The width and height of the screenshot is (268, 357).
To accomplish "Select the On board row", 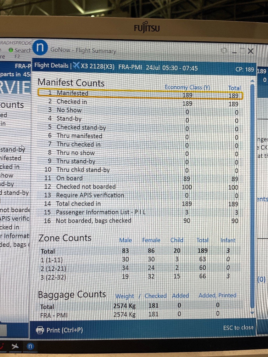I will 69,178.
